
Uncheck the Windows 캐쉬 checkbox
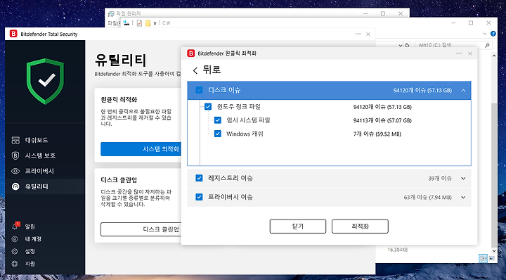[x=217, y=134]
